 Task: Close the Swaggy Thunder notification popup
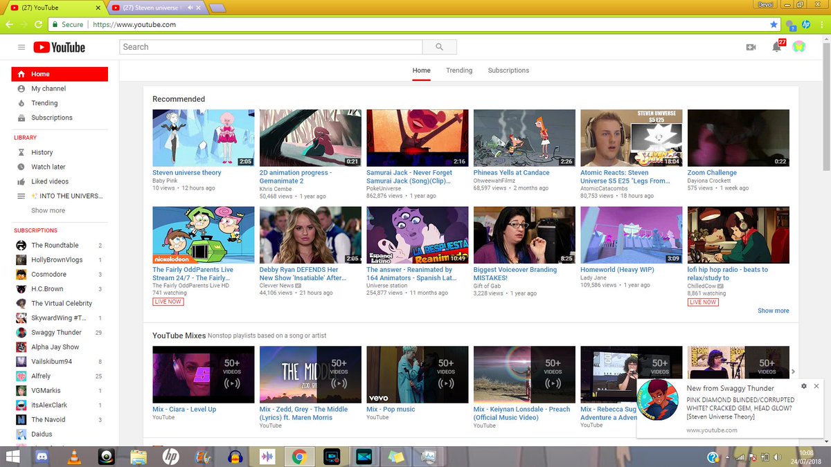[816, 386]
